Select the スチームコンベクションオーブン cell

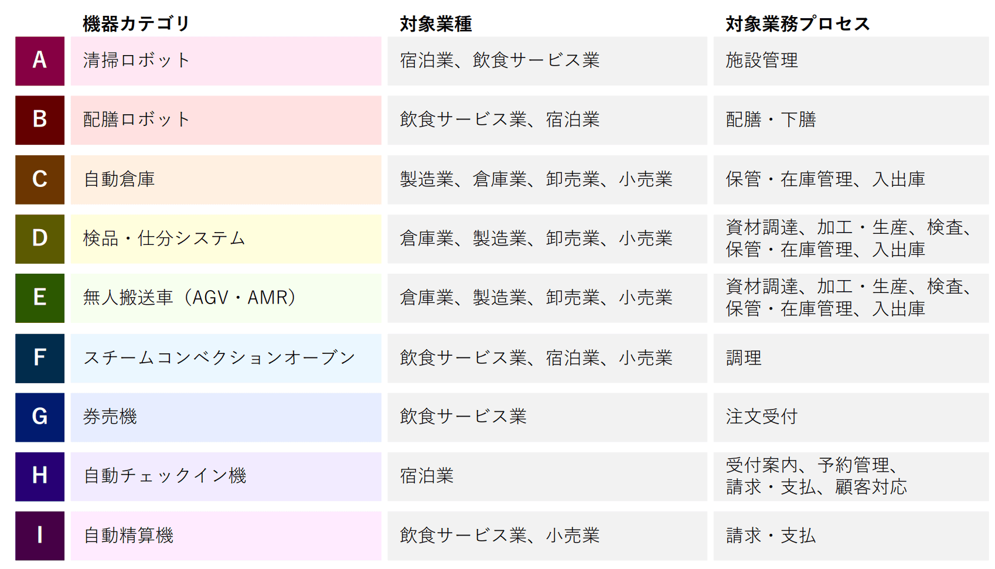point(226,358)
